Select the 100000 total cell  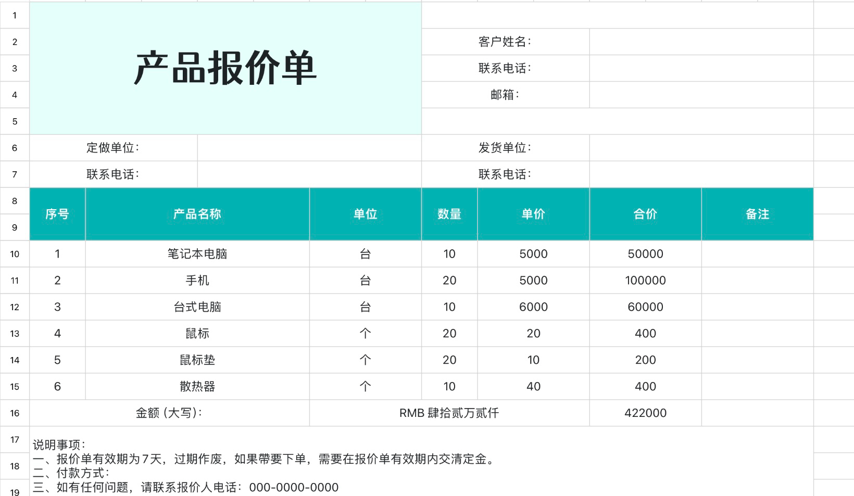point(646,281)
